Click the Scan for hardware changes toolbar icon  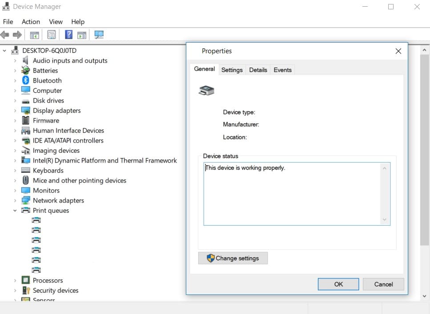(x=99, y=35)
